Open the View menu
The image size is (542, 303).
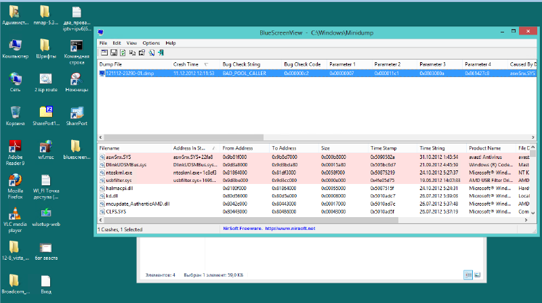pos(131,43)
